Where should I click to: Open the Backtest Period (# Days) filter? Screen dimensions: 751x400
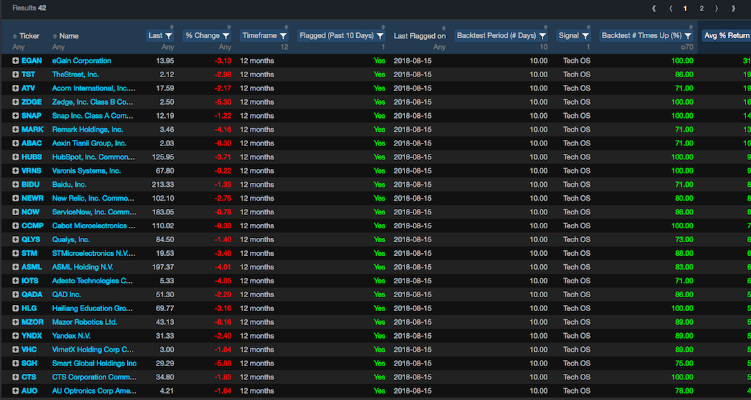coord(542,36)
